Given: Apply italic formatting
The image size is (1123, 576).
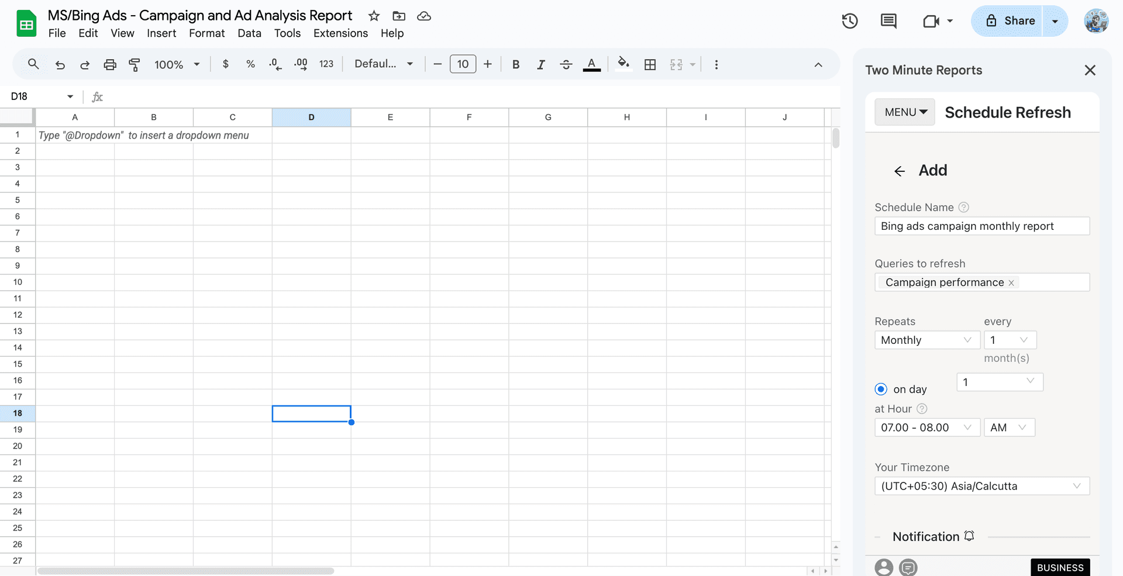Looking at the screenshot, I should [540, 64].
